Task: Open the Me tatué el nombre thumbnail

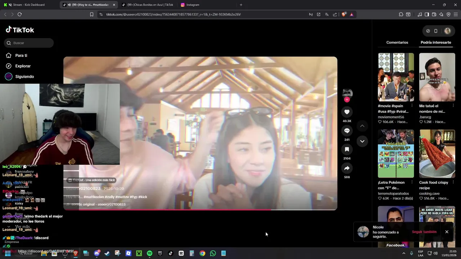Action: point(437,77)
